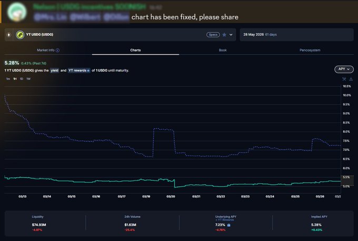Switch to the Book tab
This screenshot has width=358, height=241.
tap(223, 50)
